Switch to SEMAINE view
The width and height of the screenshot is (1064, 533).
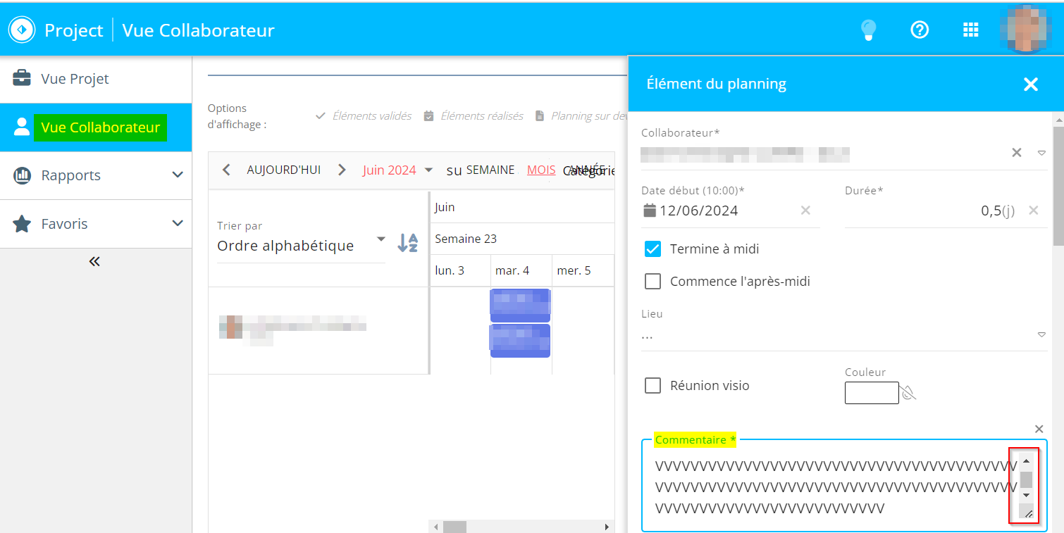coord(490,170)
